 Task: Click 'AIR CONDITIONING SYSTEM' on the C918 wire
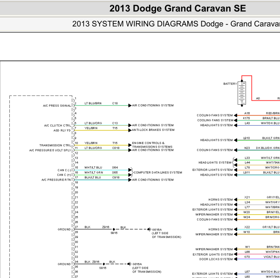click(x=153, y=180)
